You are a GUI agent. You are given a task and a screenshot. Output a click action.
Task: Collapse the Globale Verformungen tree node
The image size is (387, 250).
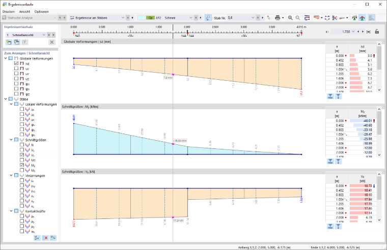point(6,58)
